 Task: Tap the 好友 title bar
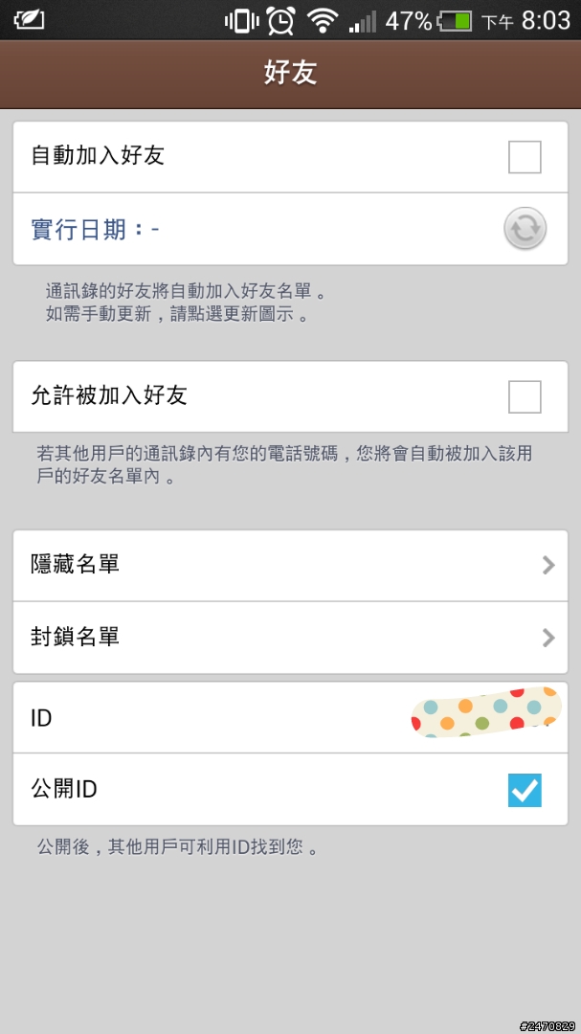[290, 74]
